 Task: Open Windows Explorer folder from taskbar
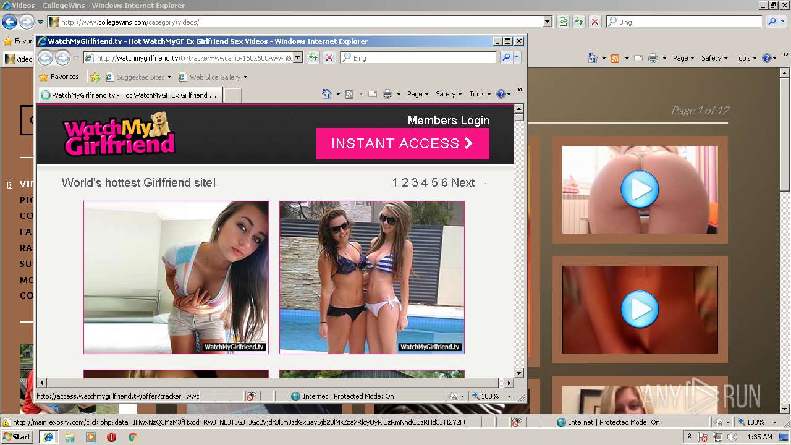69,437
